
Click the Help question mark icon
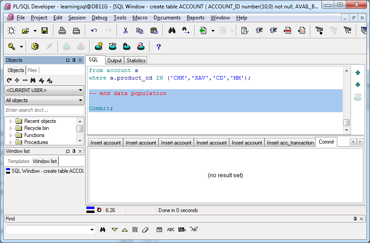[x=159, y=47]
